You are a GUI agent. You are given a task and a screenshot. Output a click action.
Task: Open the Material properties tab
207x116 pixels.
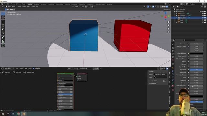tap(173, 86)
